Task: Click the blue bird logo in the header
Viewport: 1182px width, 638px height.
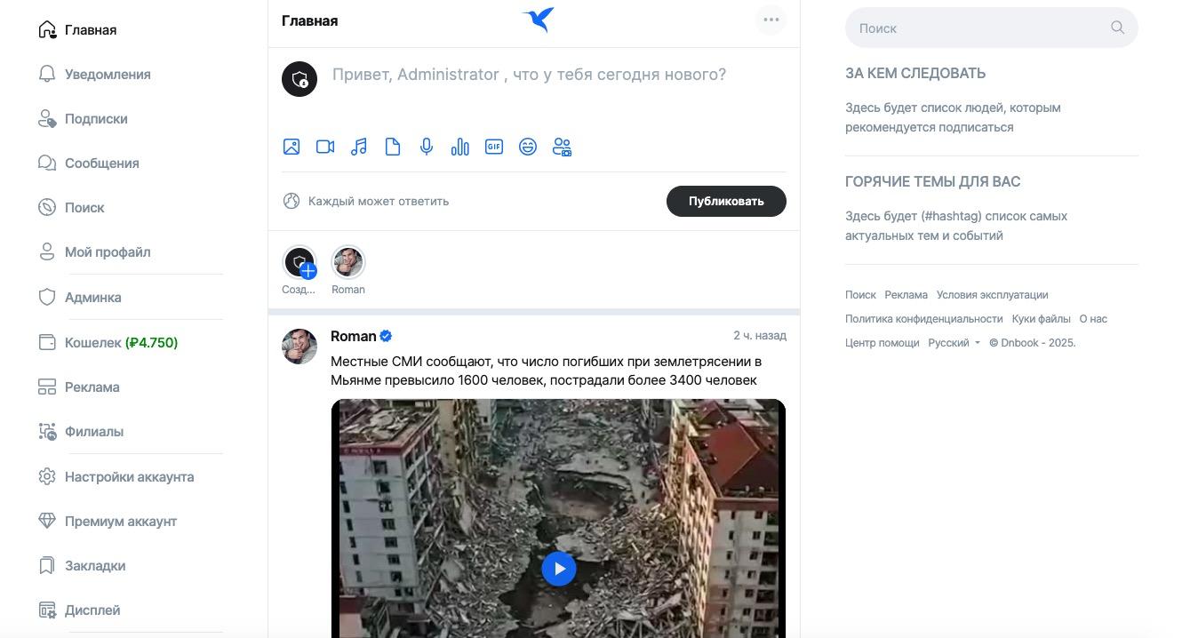Action: (539, 20)
